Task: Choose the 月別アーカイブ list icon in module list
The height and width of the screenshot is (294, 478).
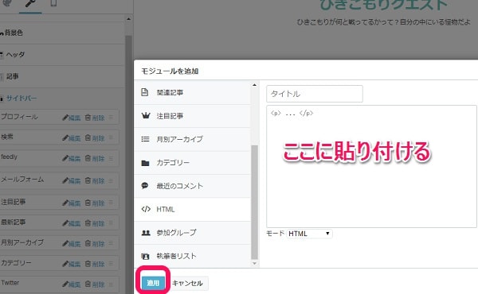Action: coord(146,139)
